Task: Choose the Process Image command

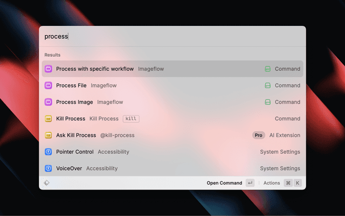Action: tap(74, 102)
